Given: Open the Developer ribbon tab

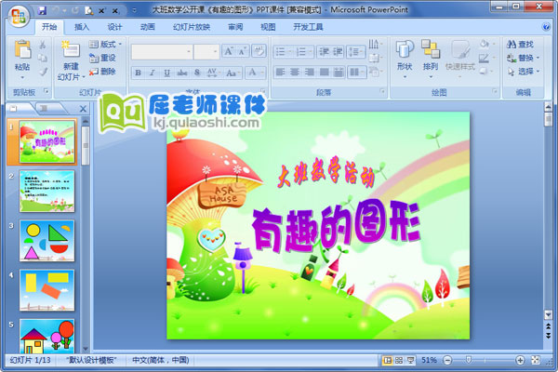Looking at the screenshot, I should coord(308,27).
